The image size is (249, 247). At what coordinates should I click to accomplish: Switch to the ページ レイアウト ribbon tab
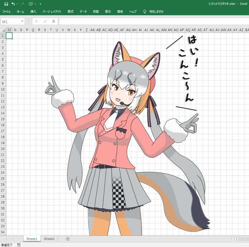coord(52,11)
